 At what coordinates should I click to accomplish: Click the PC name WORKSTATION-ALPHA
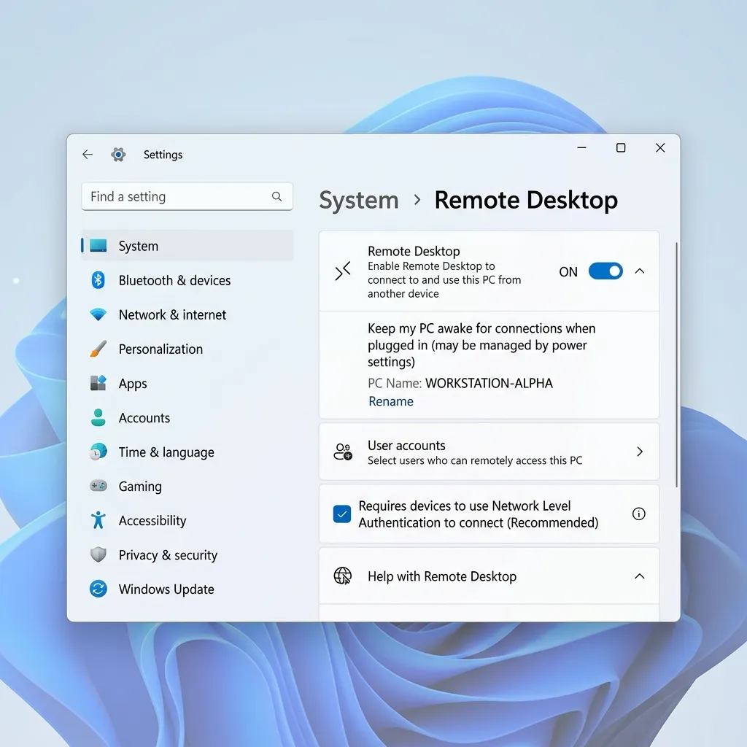tap(489, 383)
